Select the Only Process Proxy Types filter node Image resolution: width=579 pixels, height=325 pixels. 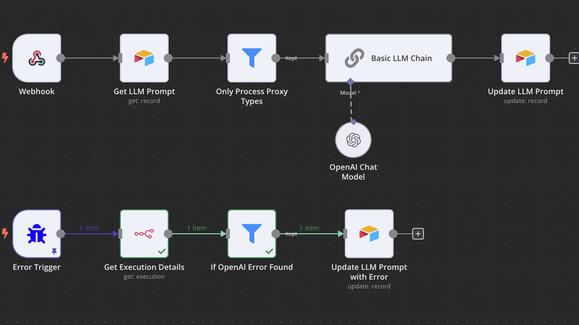click(252, 58)
